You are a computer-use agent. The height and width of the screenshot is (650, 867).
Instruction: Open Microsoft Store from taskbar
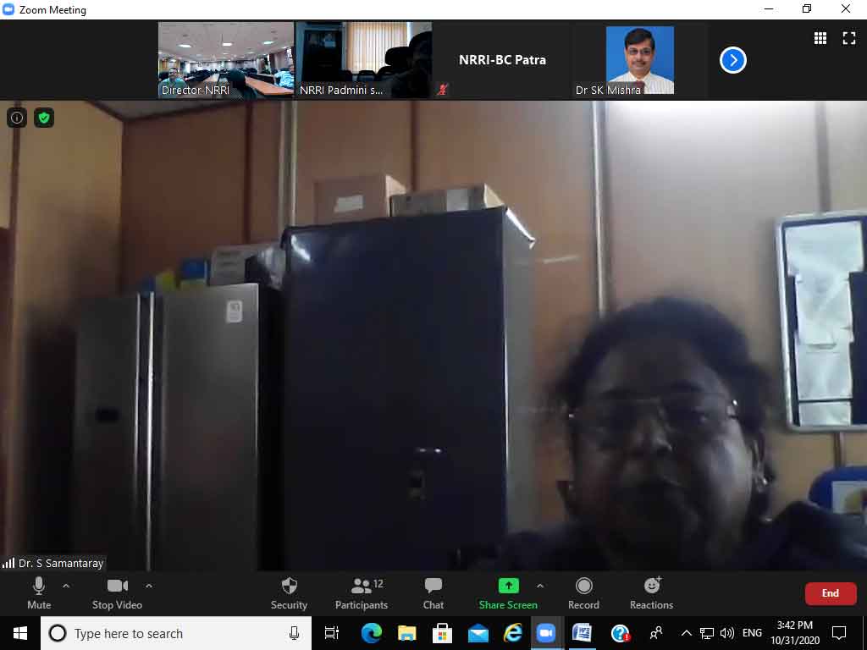(442, 633)
